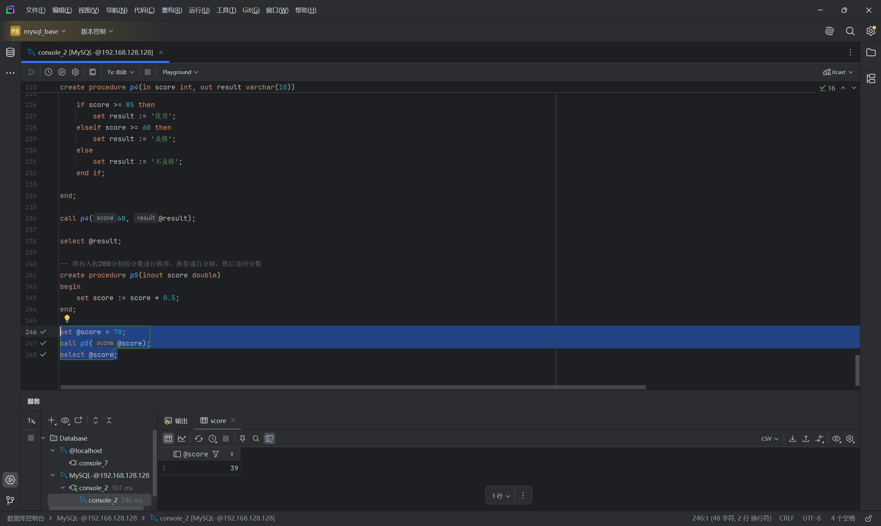Click the lightbulb intention icon
Viewport: 881px width, 526px height.
click(x=67, y=319)
